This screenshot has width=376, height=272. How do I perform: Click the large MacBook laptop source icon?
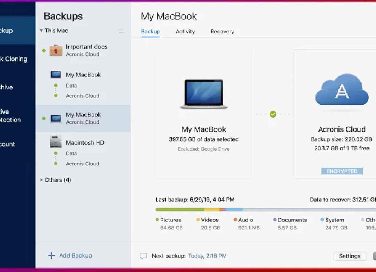204,94
